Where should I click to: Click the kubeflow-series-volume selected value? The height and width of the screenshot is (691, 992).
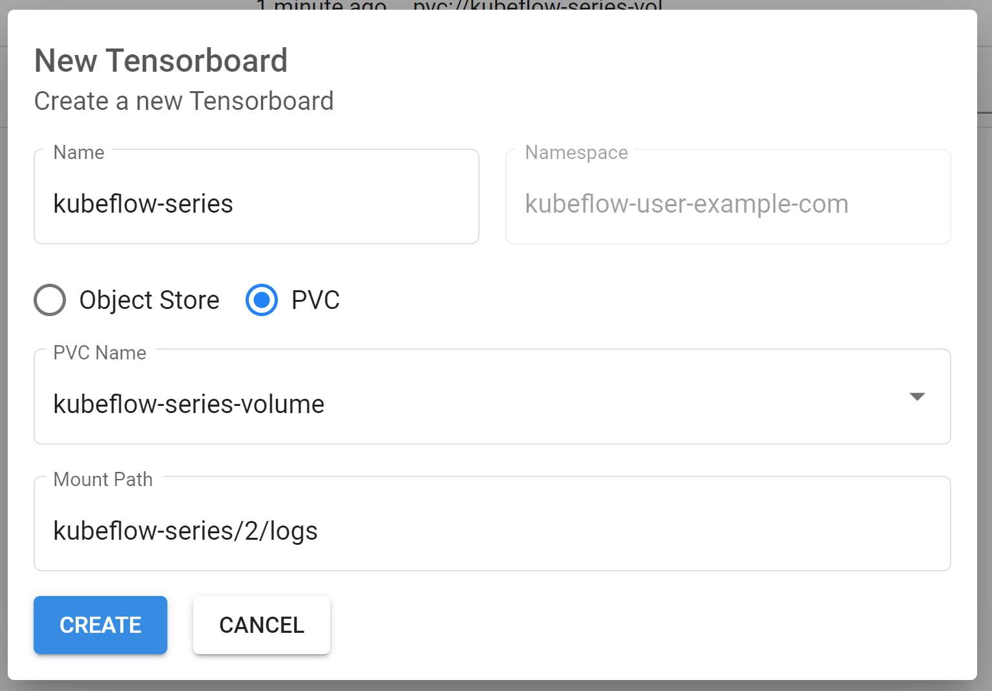point(189,404)
